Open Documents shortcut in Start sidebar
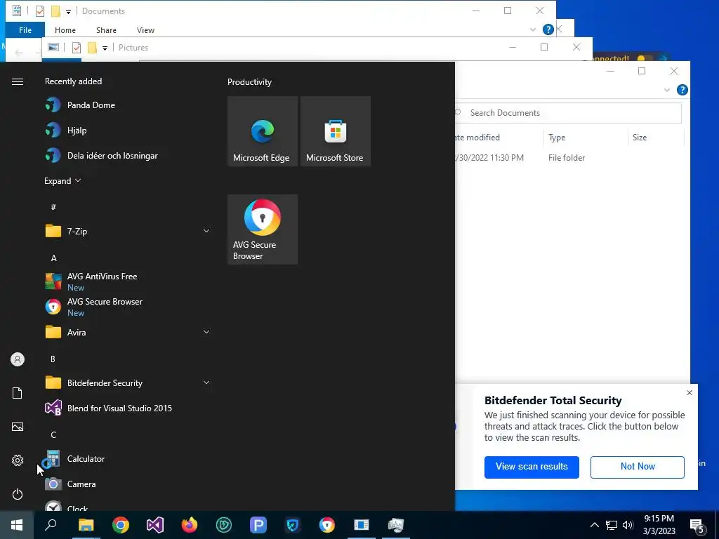Screen dimensions: 719x539 tap(18, 393)
